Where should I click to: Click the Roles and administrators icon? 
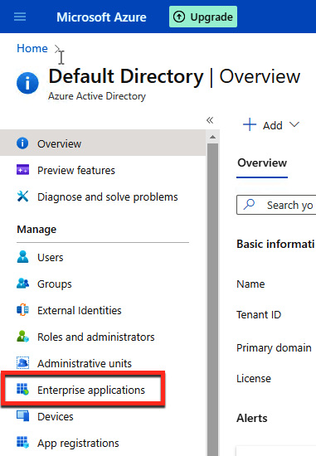coord(22,337)
